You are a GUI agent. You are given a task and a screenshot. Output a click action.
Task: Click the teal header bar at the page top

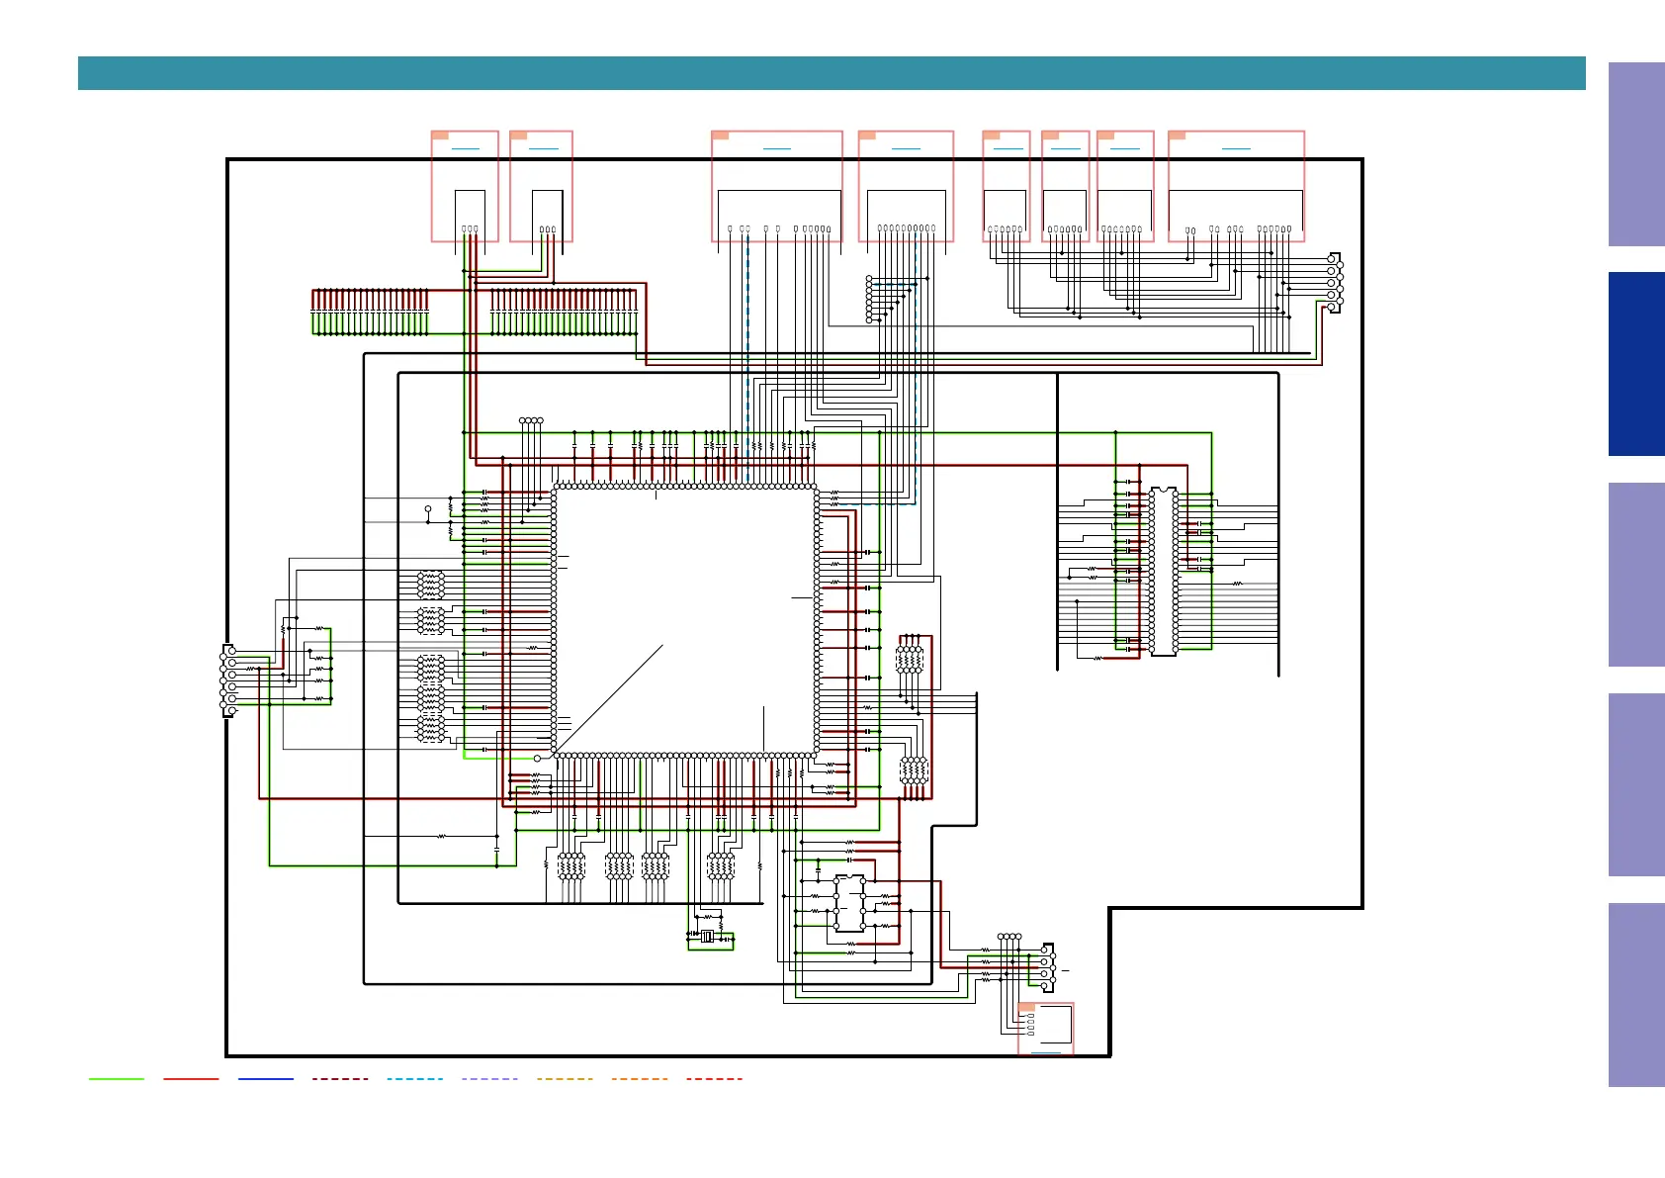pyautogui.click(x=832, y=73)
